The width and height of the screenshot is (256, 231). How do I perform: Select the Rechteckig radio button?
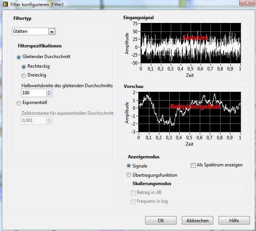point(24,67)
